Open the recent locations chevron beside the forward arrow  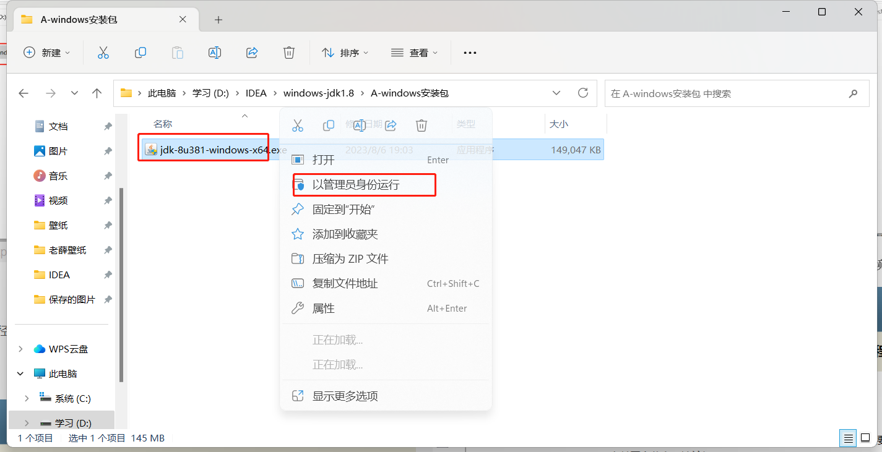[x=74, y=93]
